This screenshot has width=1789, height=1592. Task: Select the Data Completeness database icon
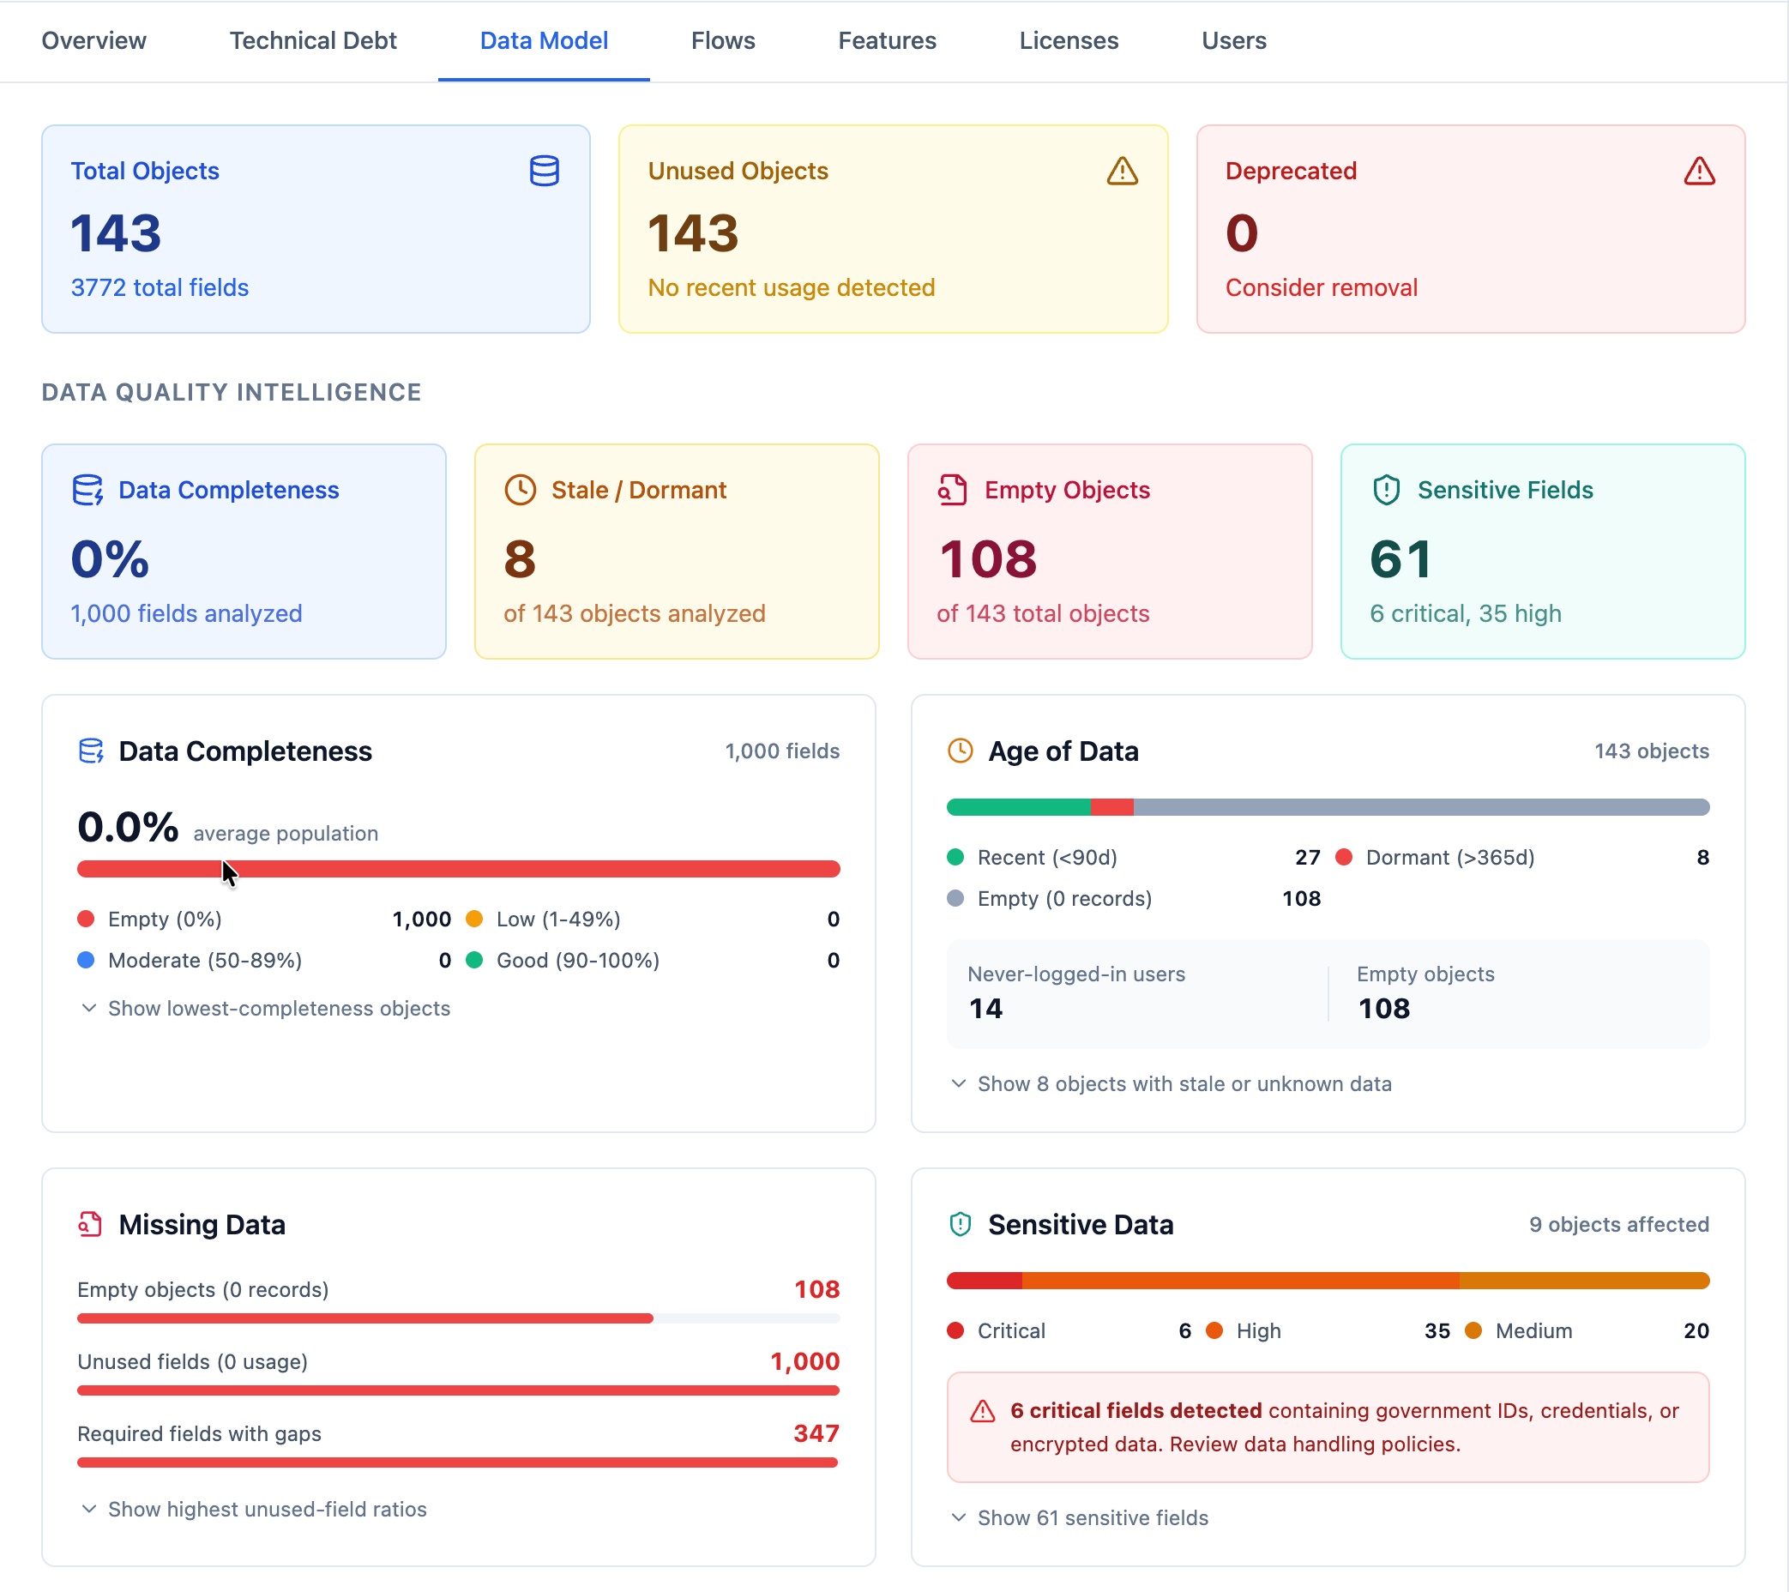coord(87,490)
